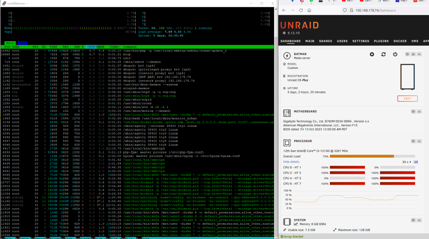Click the browser home icon
Image resolution: width=429 pixels, height=239 pixels.
(x=309, y=10)
